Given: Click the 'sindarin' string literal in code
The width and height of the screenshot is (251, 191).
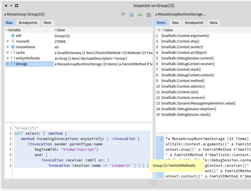Looking at the screenshot, I should [120, 165].
